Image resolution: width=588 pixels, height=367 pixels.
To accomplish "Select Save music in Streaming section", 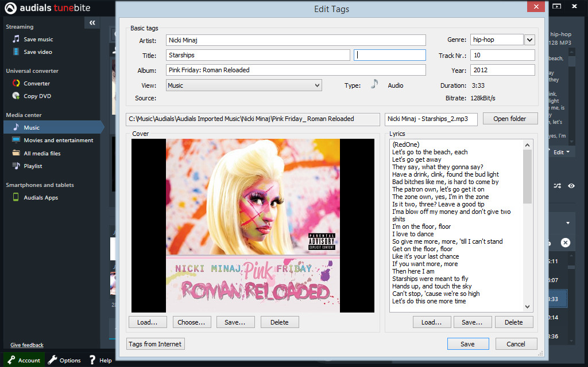I will tap(38, 40).
